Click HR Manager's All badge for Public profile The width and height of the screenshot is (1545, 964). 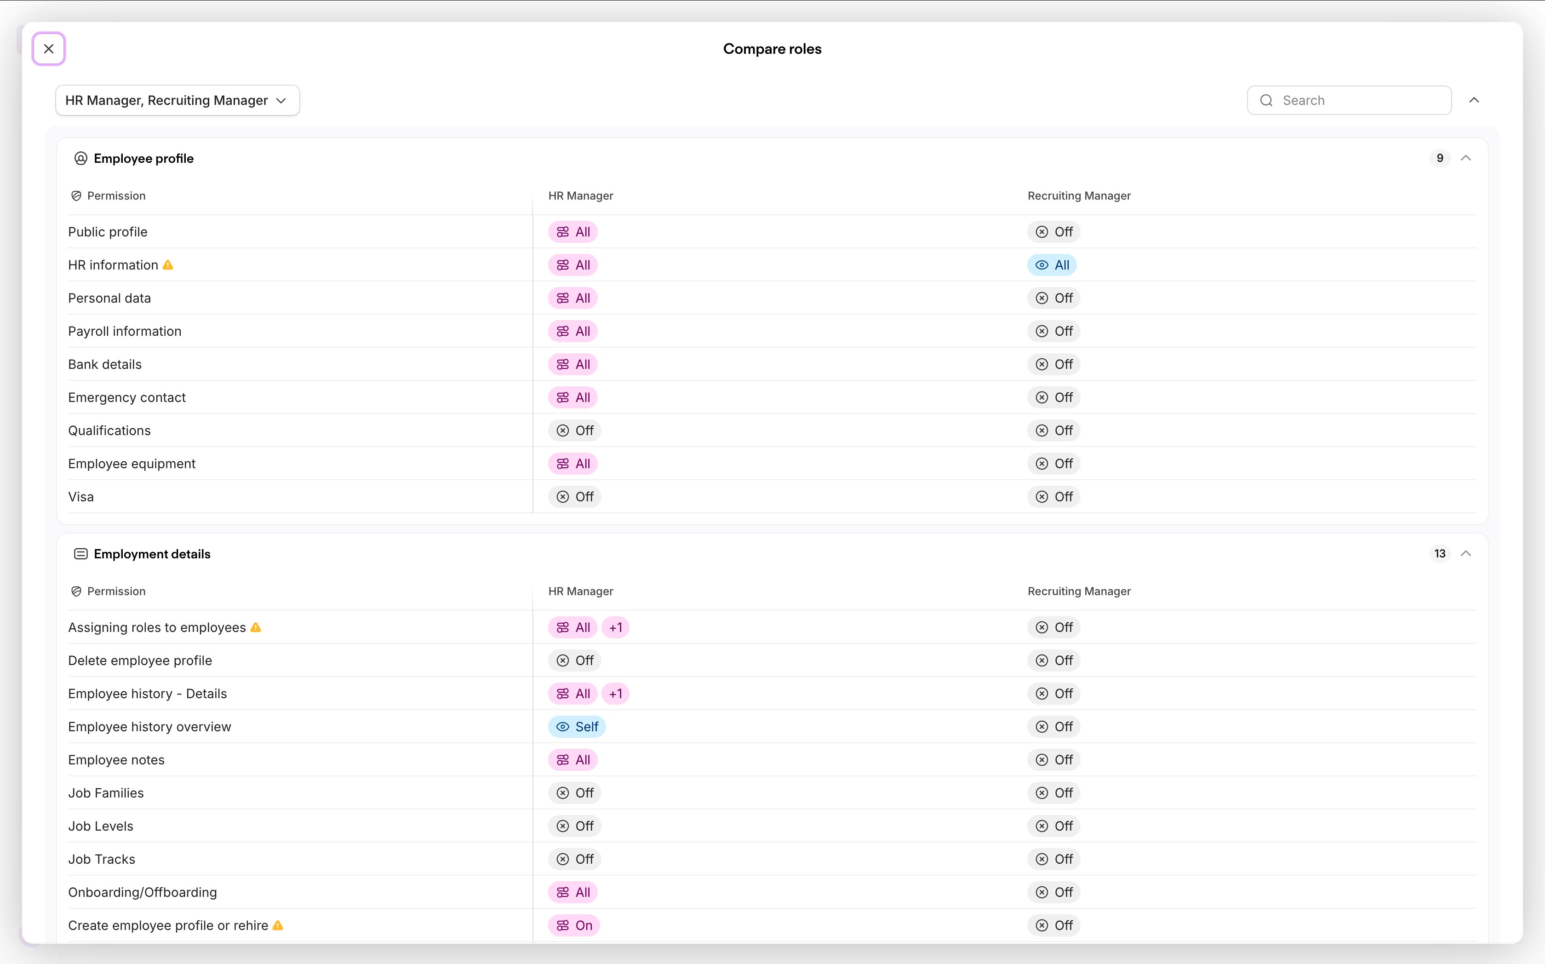572,232
